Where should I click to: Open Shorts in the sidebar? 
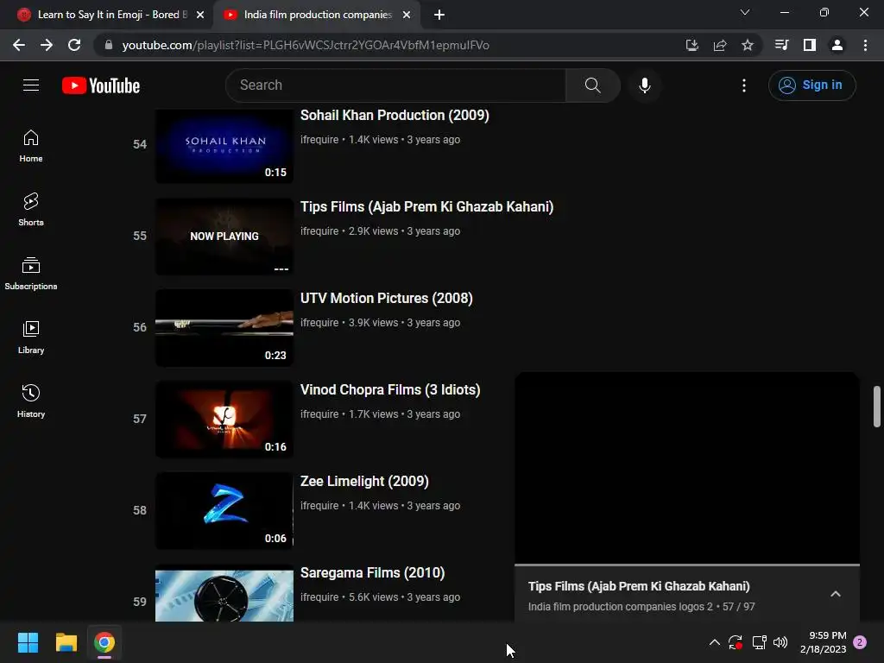(31, 210)
